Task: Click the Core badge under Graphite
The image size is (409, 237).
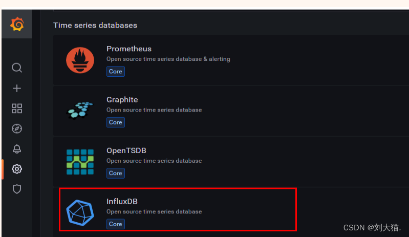Action: 115,122
